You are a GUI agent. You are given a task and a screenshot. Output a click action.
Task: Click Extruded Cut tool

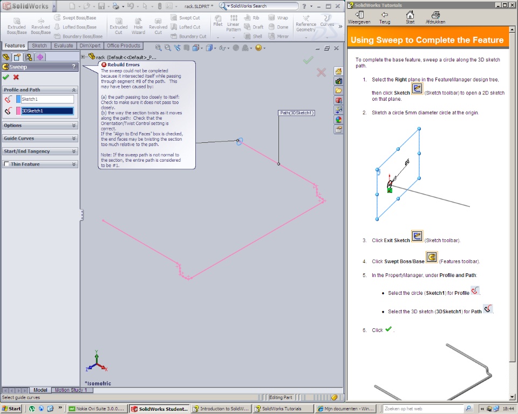(x=119, y=26)
